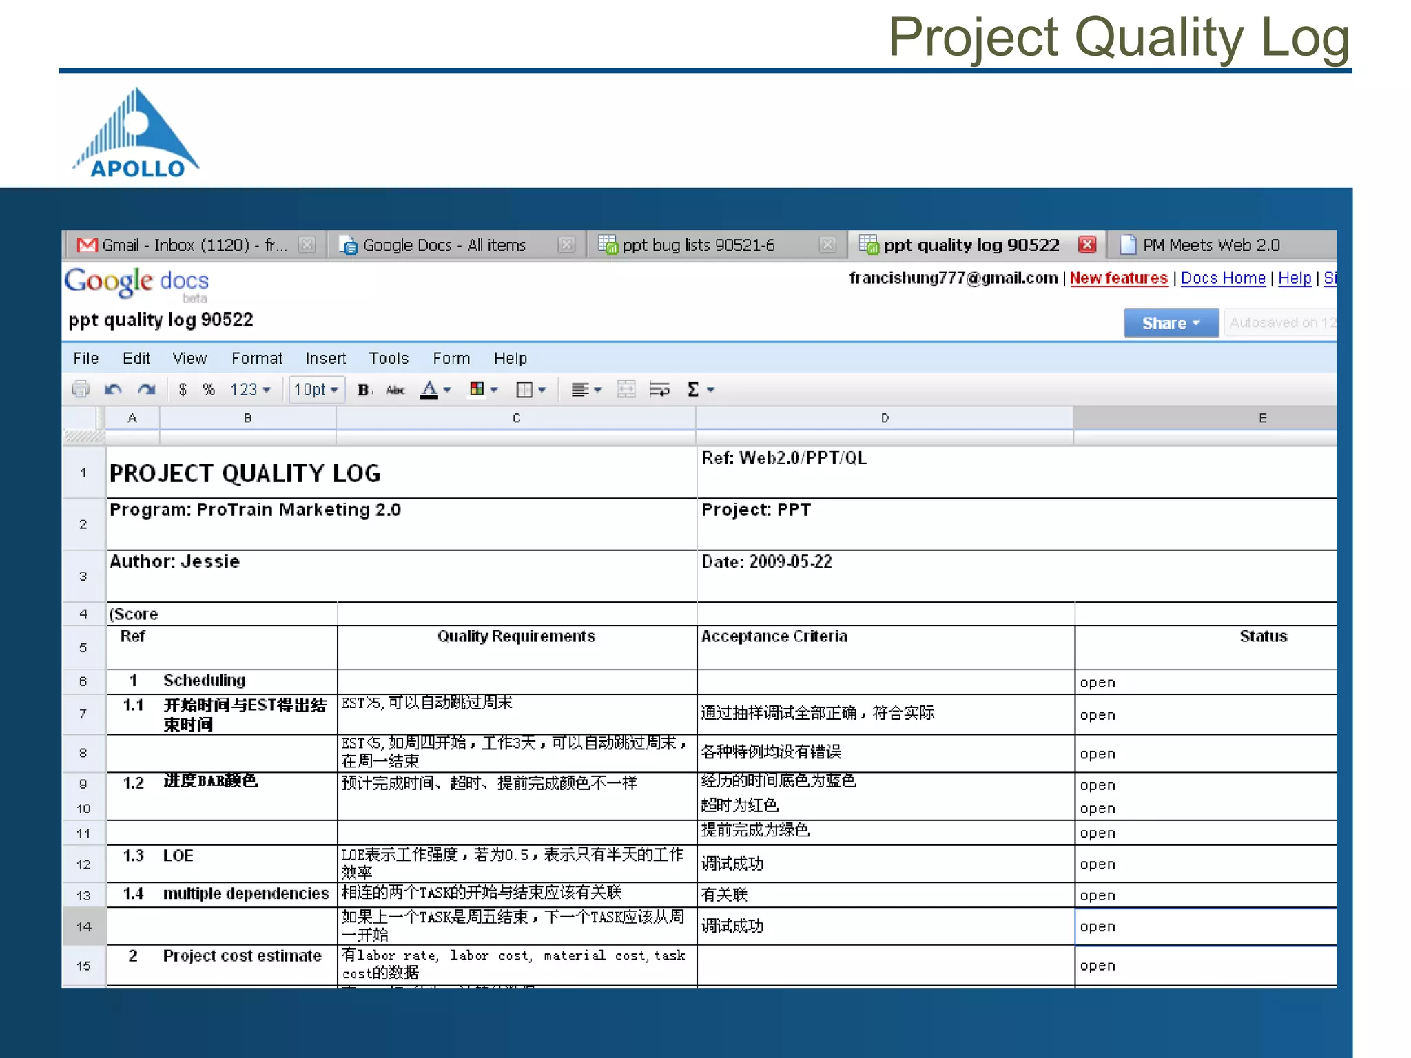Close the ppt quality log 90522 tab

click(x=1087, y=245)
